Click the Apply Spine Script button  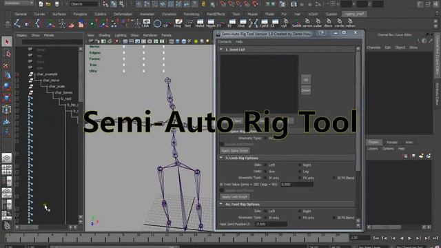(234, 151)
